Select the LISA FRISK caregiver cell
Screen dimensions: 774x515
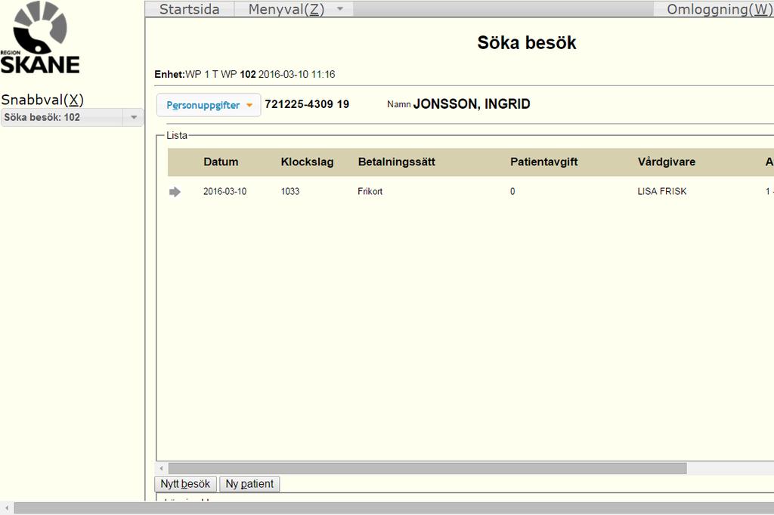tap(662, 191)
